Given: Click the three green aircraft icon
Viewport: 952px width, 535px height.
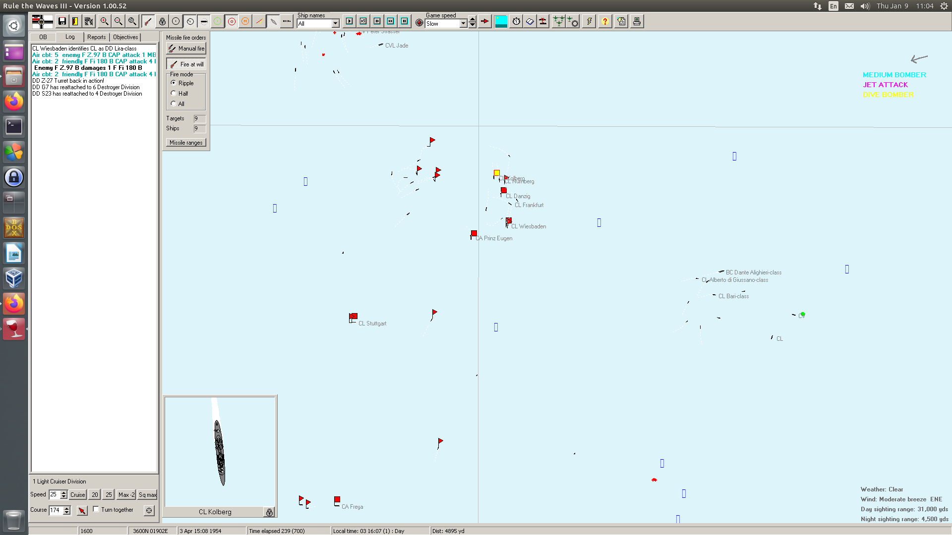Looking at the screenshot, I should 559,21.
